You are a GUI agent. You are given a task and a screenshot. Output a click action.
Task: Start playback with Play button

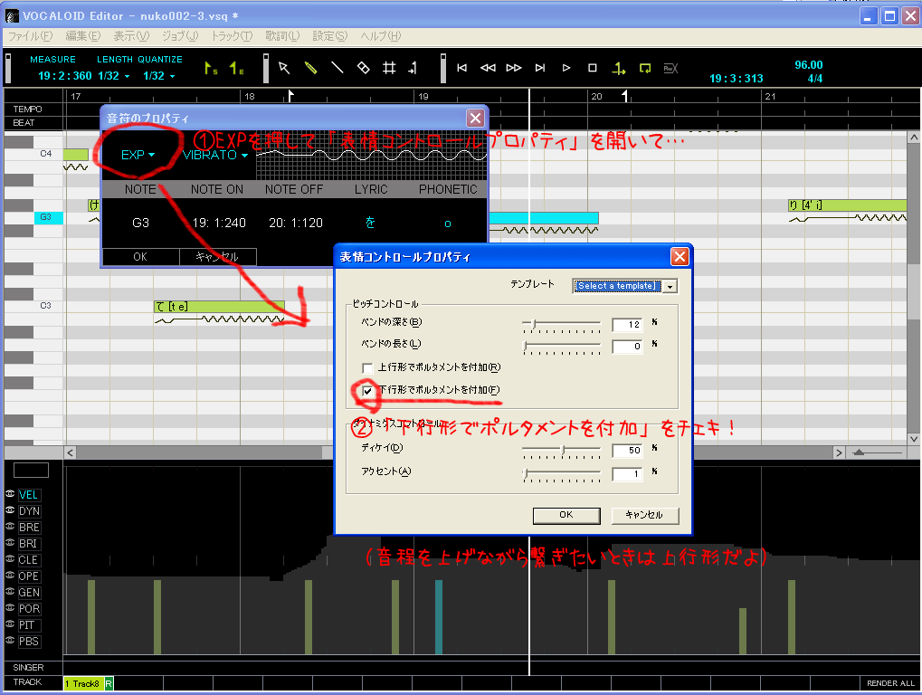[566, 68]
